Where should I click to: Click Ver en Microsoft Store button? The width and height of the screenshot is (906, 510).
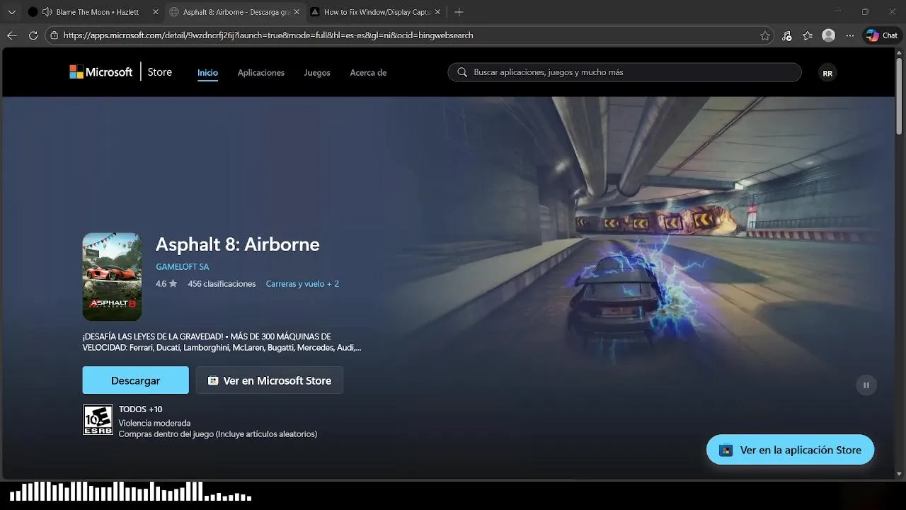pyautogui.click(x=270, y=380)
